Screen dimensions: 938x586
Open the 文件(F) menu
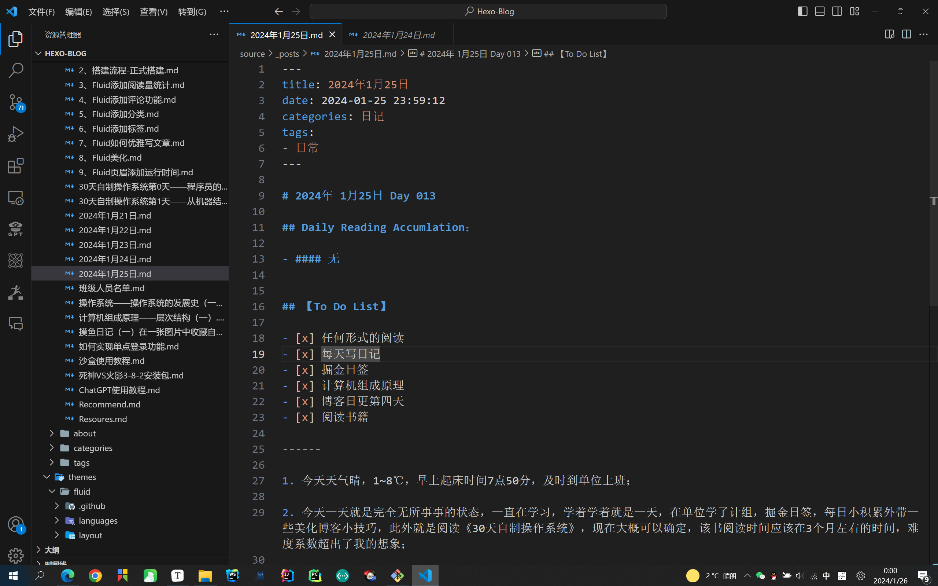click(41, 12)
